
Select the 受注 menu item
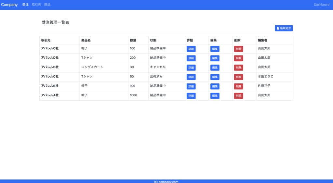coord(25,5)
